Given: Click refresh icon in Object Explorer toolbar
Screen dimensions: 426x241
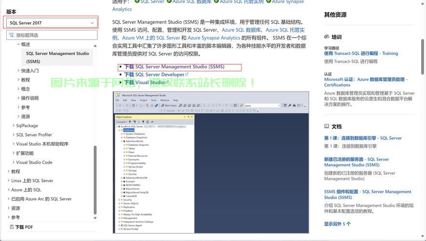Looking at the screenshot, I should click(x=148, y=122).
